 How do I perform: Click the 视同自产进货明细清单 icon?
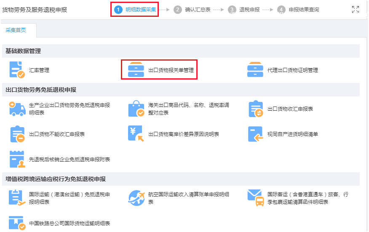(255, 134)
